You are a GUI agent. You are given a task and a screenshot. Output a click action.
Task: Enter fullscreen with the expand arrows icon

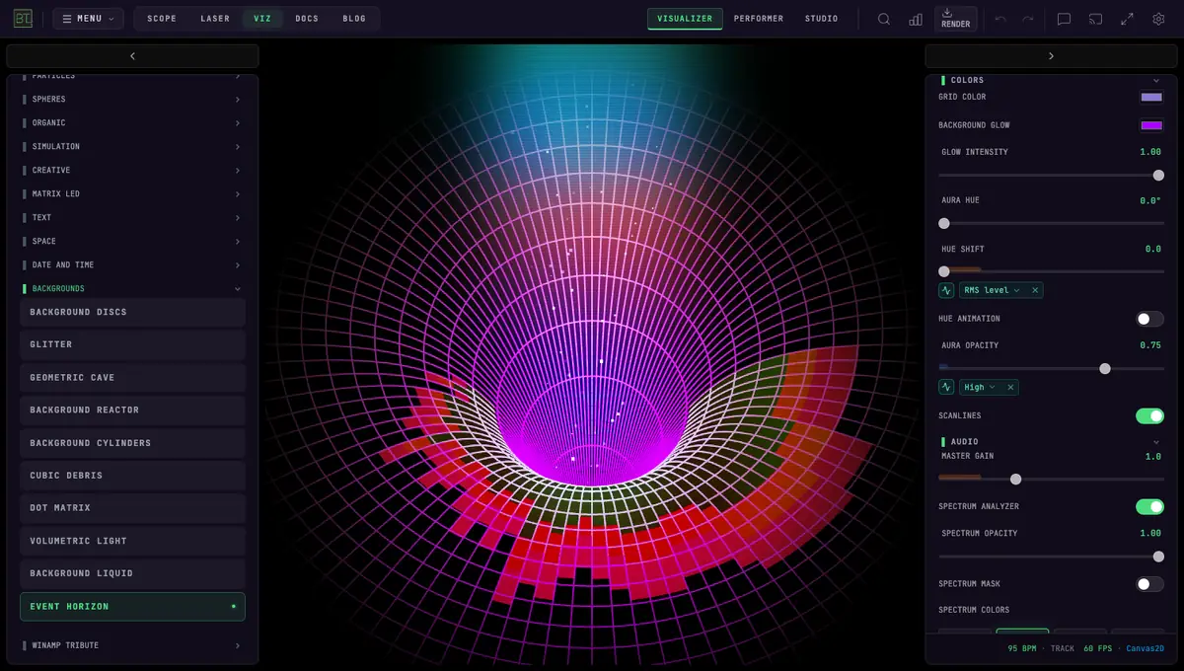click(1127, 19)
